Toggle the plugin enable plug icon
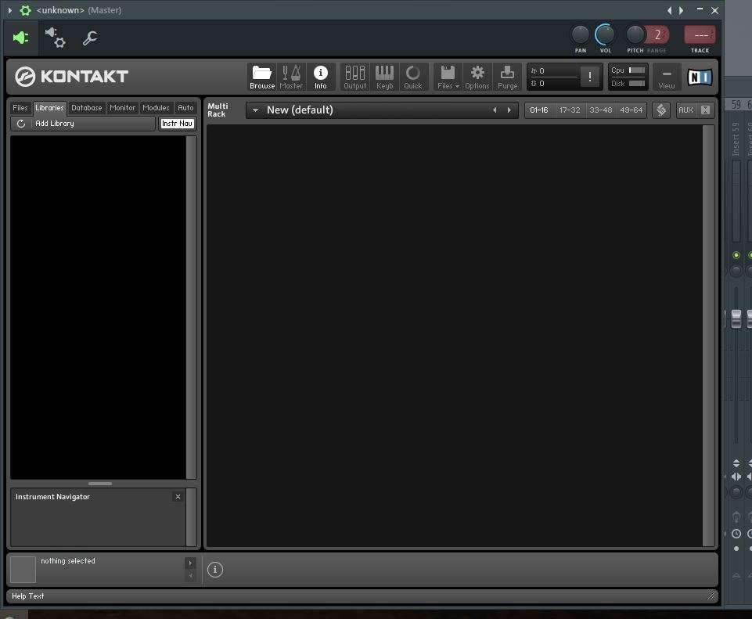Screen dimensions: 752x619 [x=20, y=38]
